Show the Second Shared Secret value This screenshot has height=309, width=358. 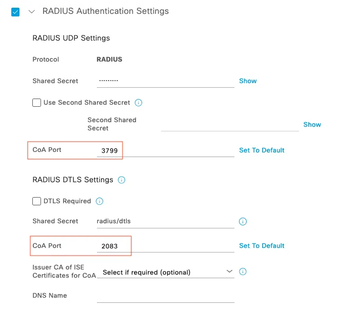(312, 125)
